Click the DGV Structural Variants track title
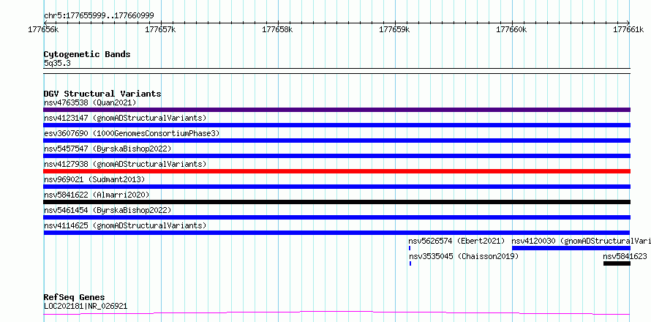 102,94
